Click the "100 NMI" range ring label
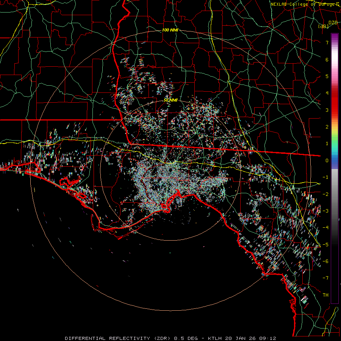 coord(170,30)
